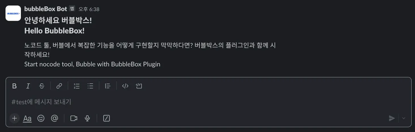Send the message now
This screenshot has height=132, width=415.
[392, 118]
